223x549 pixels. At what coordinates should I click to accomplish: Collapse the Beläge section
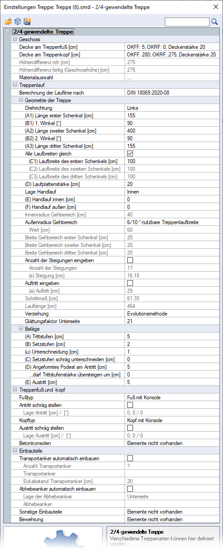21,329
